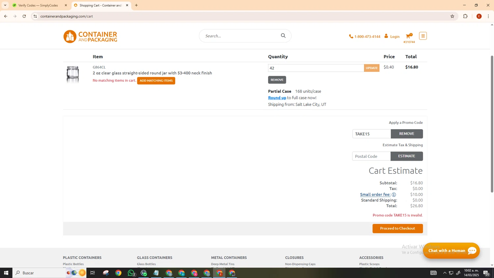Click the Plastic Containers footer heading
Screen dimensions: 494x278
coord(82,258)
